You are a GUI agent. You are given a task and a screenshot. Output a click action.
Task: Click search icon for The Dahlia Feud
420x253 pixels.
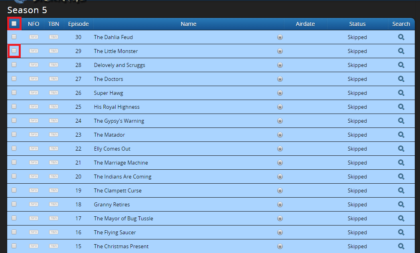click(401, 37)
